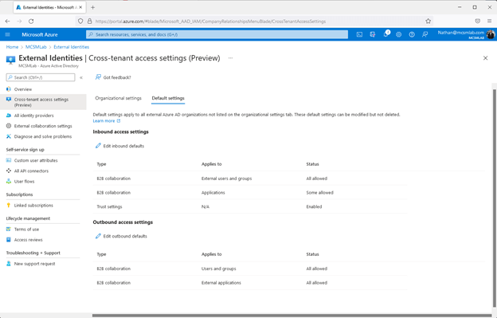Go to the Home breadcrumb
497x318 pixels.
click(12, 47)
